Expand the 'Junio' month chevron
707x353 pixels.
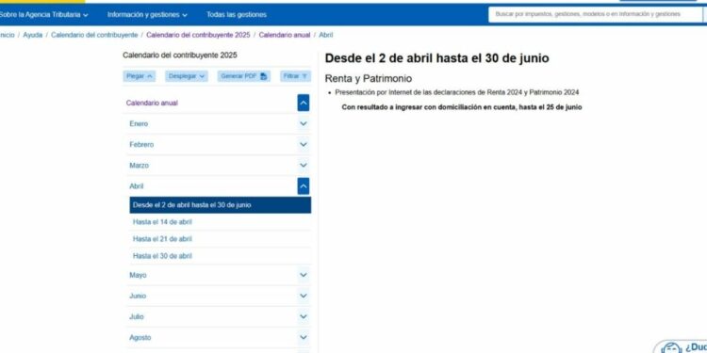[304, 296]
